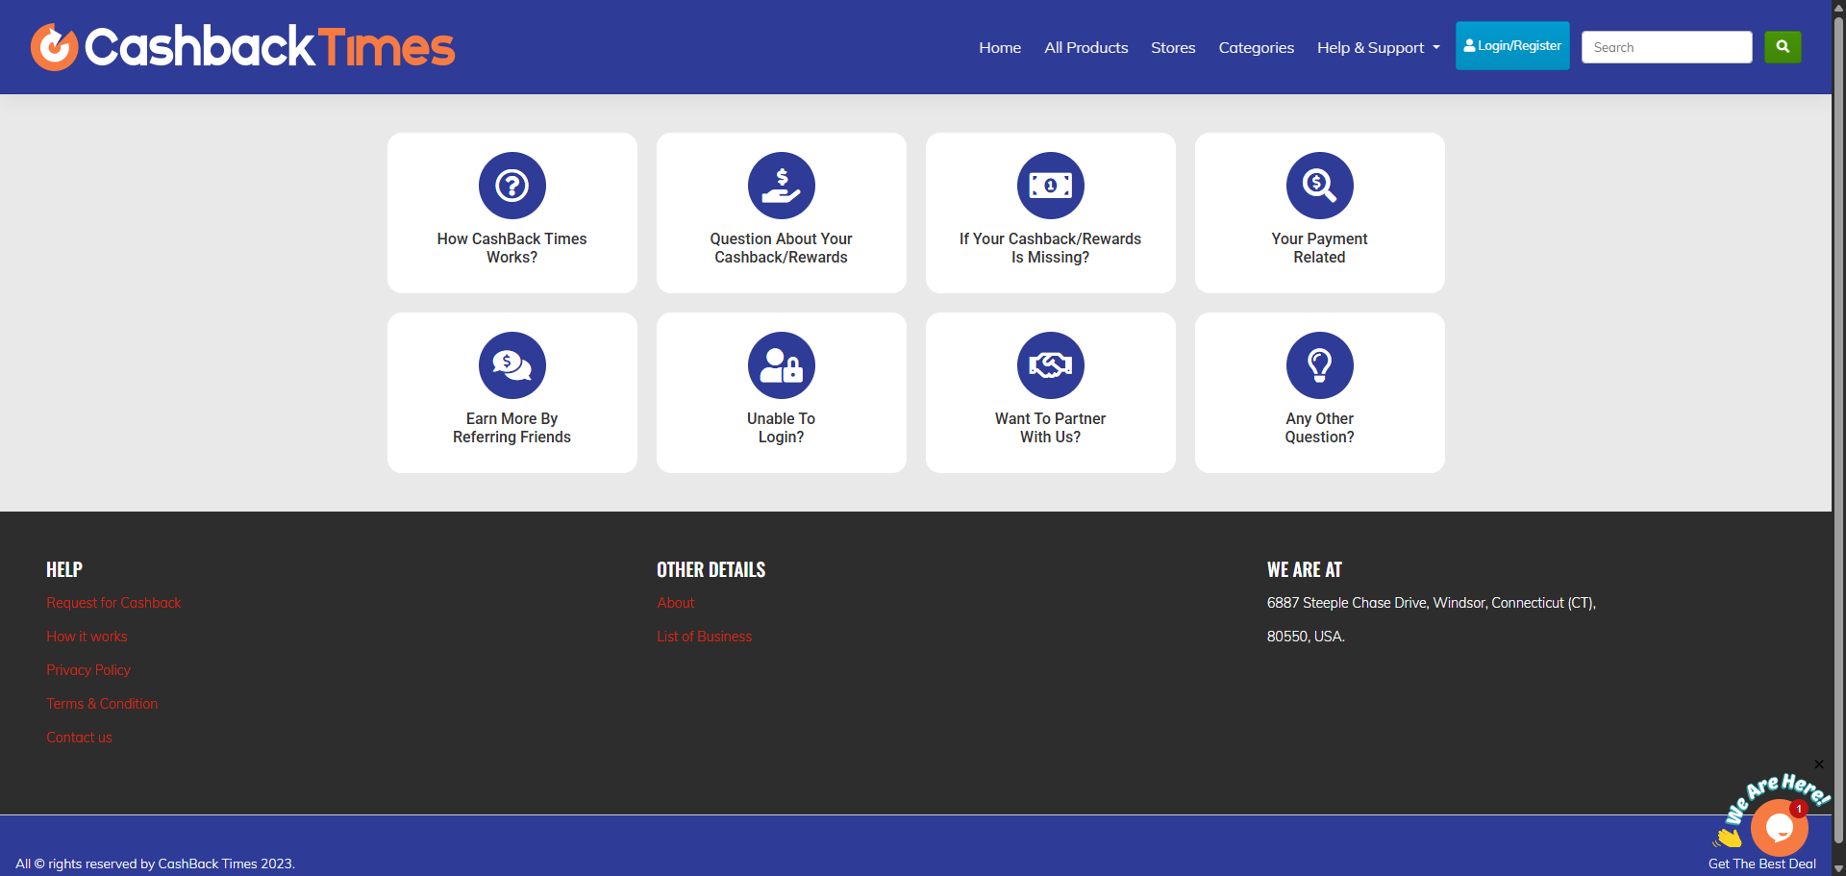Viewport: 1846px width, 876px height.
Task: Click the Login/Register button
Action: click(1512, 45)
